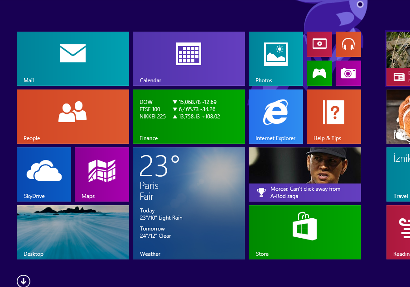This screenshot has height=287, width=410.
Task: Open the People tile
Action: (73, 117)
